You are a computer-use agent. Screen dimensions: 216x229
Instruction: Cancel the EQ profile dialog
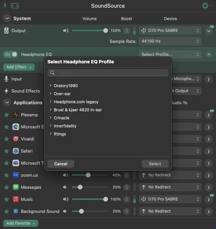[x=61, y=164]
